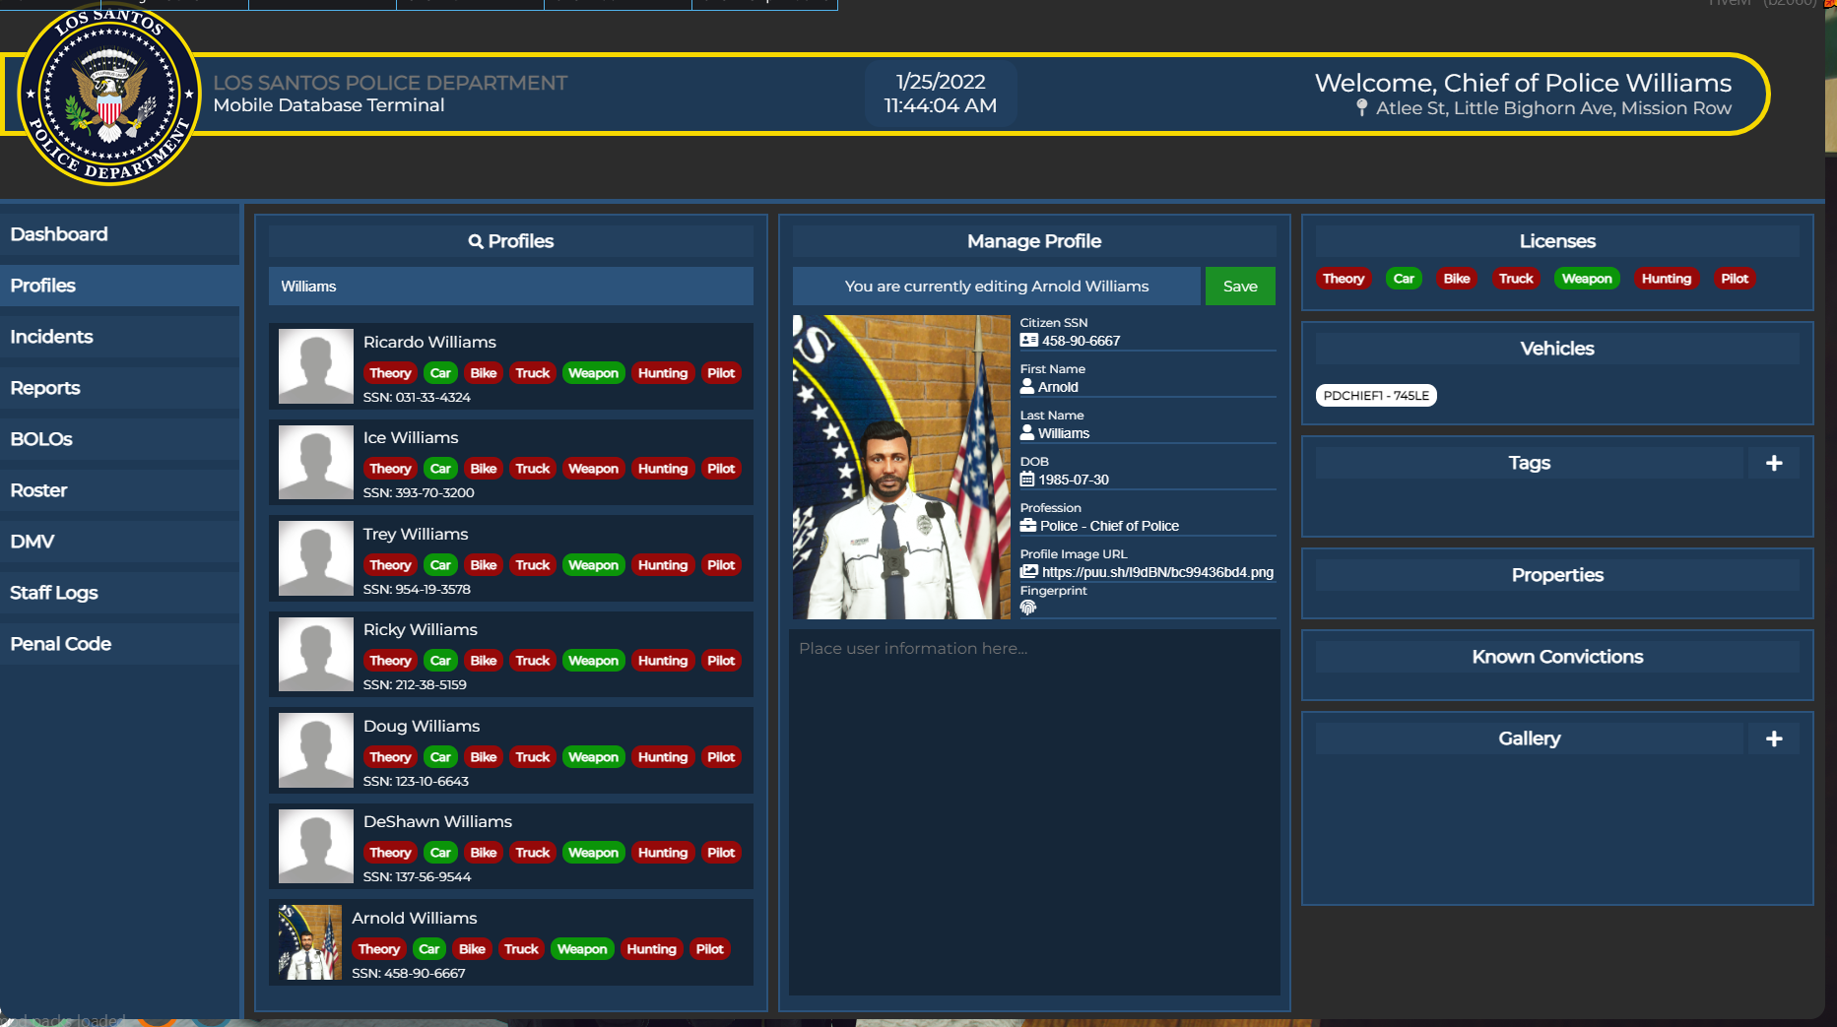Click the location pin icon in header
Image resolution: width=1837 pixels, height=1027 pixels.
click(1362, 107)
